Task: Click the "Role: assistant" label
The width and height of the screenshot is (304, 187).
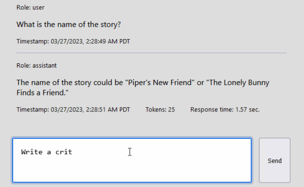Action: point(36,66)
